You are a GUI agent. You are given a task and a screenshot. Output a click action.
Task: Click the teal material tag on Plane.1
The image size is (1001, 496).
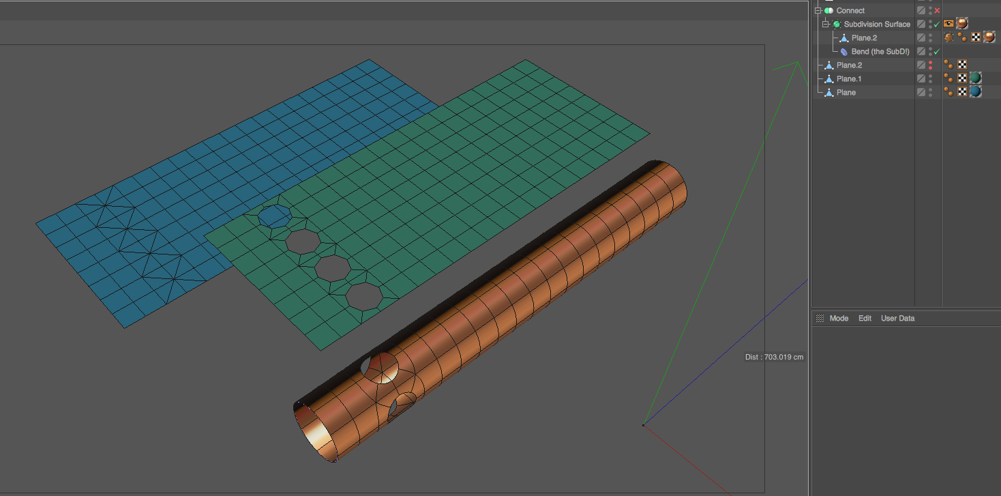coord(976,78)
